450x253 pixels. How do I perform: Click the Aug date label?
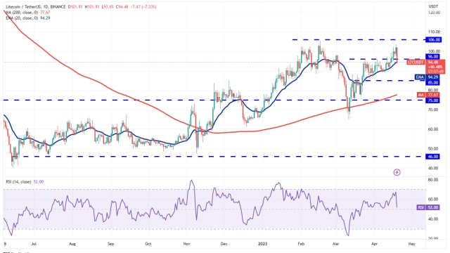(x=72, y=244)
